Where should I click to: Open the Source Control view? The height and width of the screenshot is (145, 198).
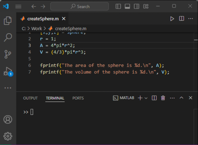(8, 54)
